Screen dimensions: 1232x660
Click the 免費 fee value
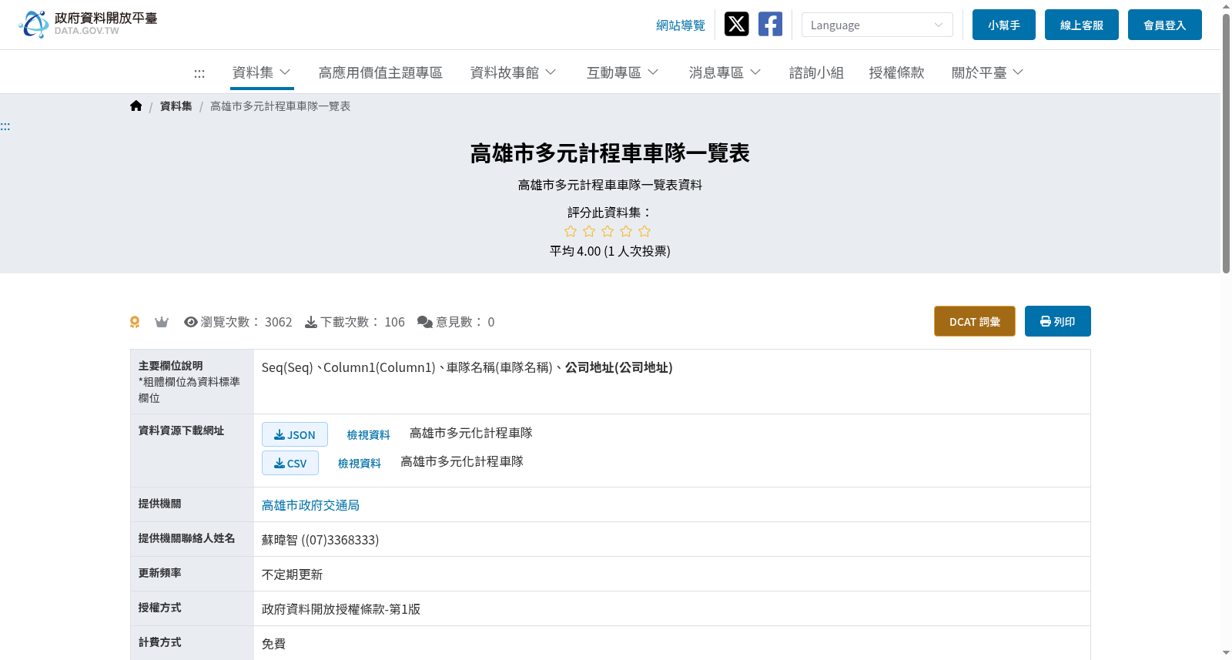(274, 644)
